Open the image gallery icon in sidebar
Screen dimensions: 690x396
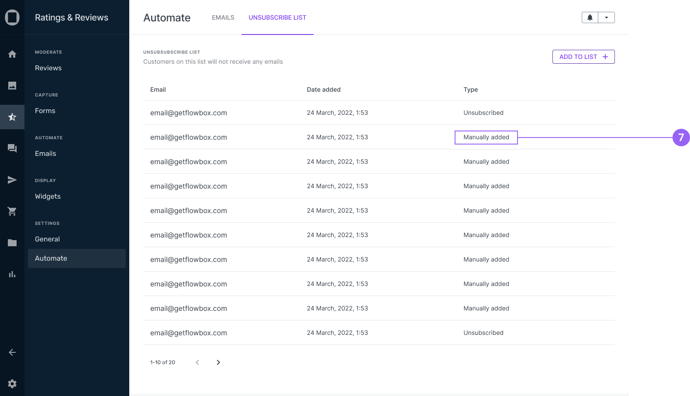click(x=12, y=86)
